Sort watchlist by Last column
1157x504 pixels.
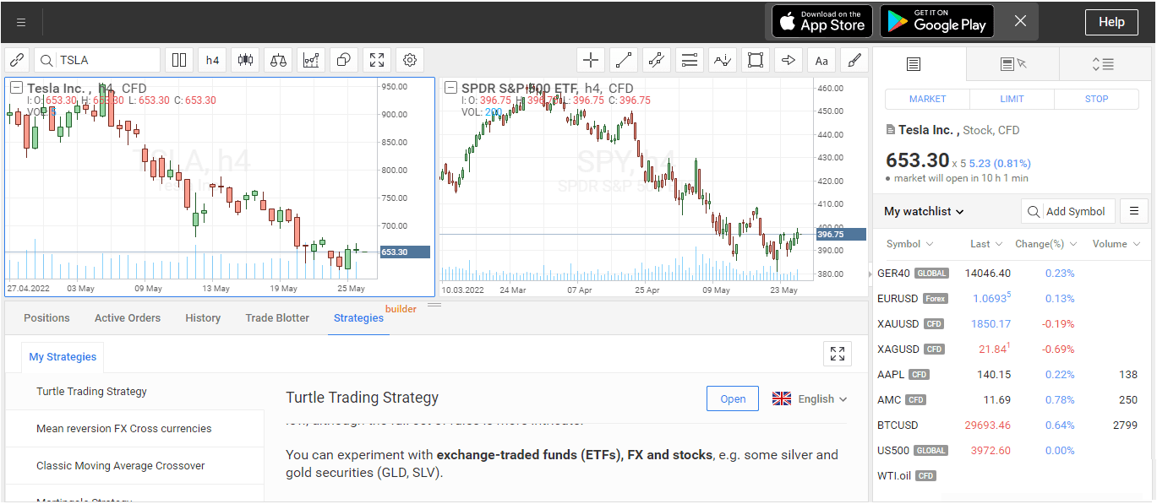pyautogui.click(x=986, y=244)
